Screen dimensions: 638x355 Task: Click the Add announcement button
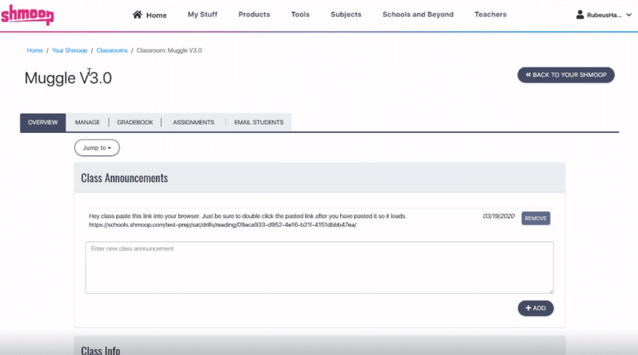[536, 308]
